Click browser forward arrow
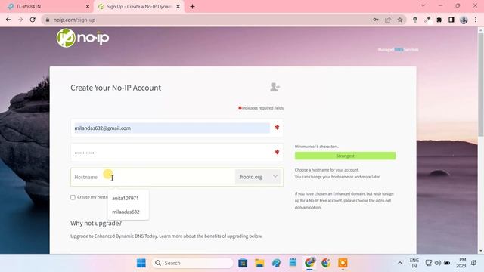The width and height of the screenshot is (484, 272). [20, 20]
